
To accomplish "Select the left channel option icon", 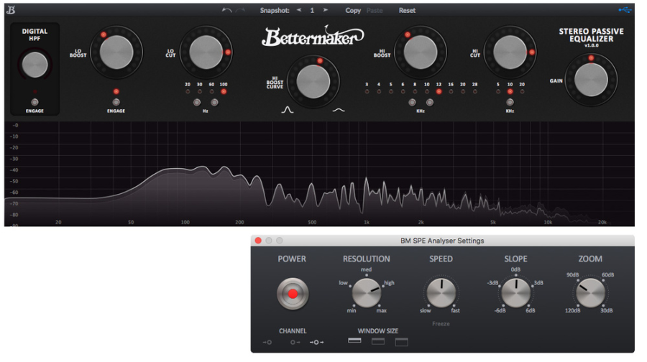I will point(267,342).
